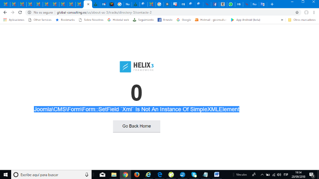This screenshot has width=319, height=179.
Task: Open Internet Explorer from the taskbar
Action: [148, 175]
